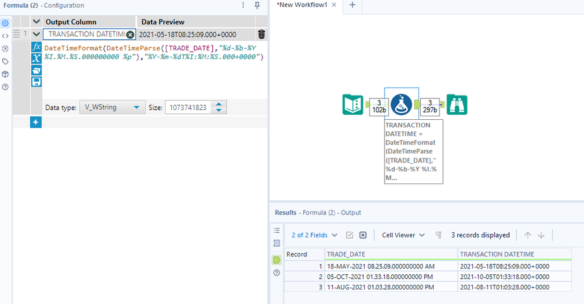Viewport: 584px width, 304px height.
Task: Collapse expression 1 with its chevron
Action: [36, 34]
